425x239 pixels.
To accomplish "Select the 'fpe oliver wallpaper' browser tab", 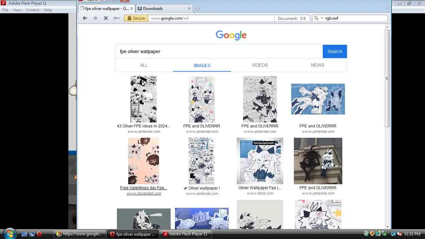I will tap(107, 9).
